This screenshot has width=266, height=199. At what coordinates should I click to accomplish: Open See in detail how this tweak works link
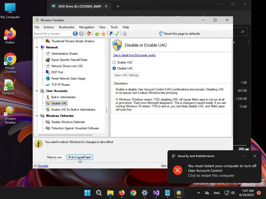pos(134,55)
